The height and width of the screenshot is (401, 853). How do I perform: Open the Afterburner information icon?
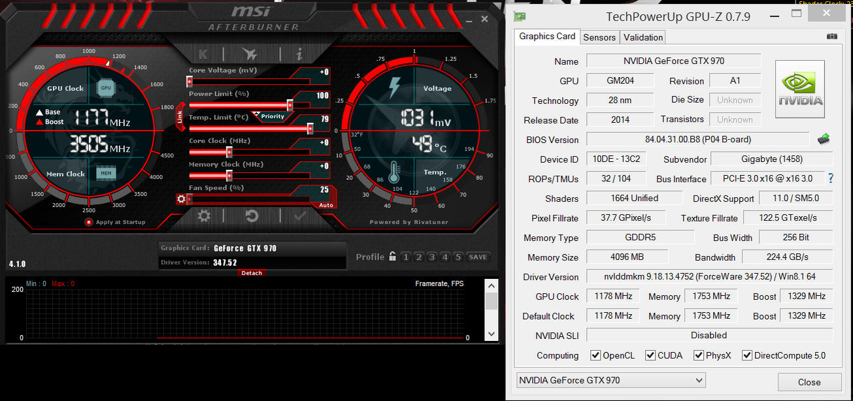coord(299,54)
